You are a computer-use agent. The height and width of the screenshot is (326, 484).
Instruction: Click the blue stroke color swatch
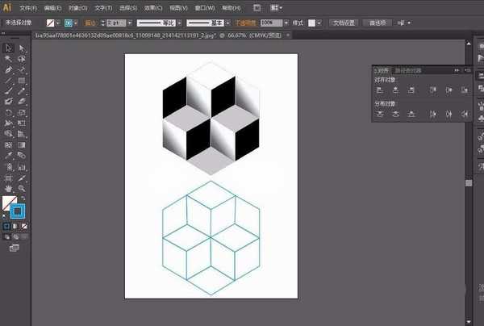[x=19, y=211]
